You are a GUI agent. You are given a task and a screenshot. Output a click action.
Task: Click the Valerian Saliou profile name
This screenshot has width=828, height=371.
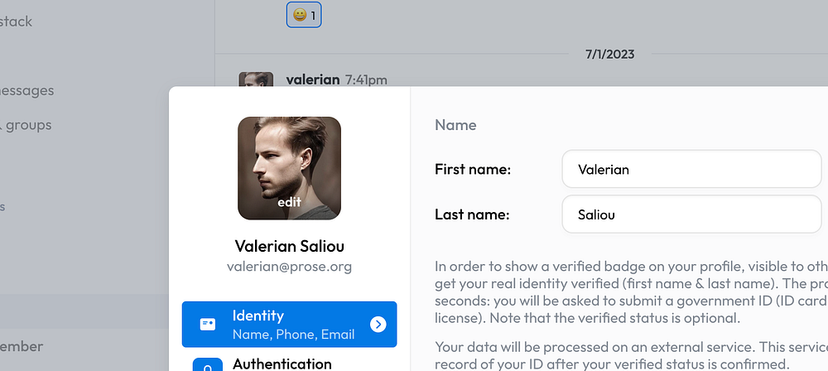(289, 246)
